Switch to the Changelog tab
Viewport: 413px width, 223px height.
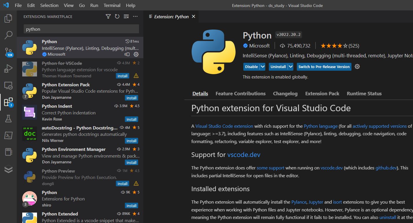tap(285, 94)
